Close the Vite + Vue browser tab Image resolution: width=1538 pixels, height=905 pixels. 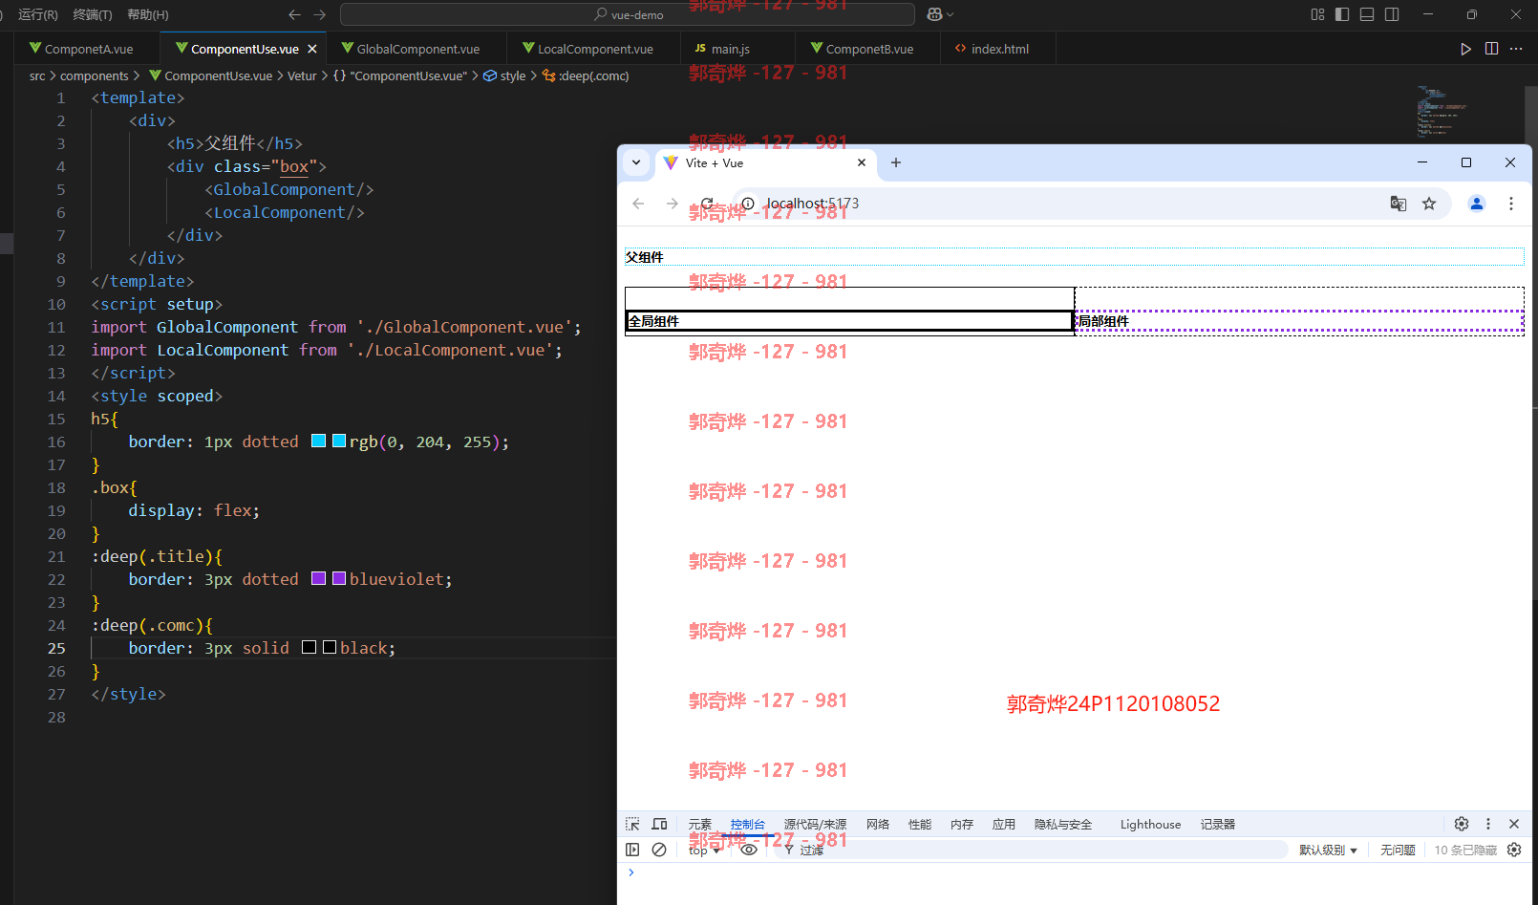(x=862, y=162)
